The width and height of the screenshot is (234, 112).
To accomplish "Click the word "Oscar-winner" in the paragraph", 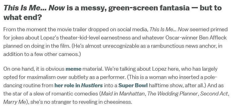I will 182,38.
